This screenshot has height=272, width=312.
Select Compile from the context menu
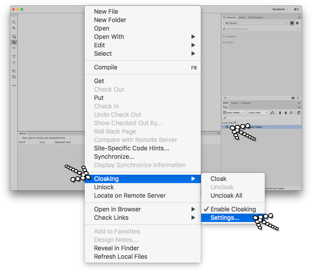coord(143,67)
